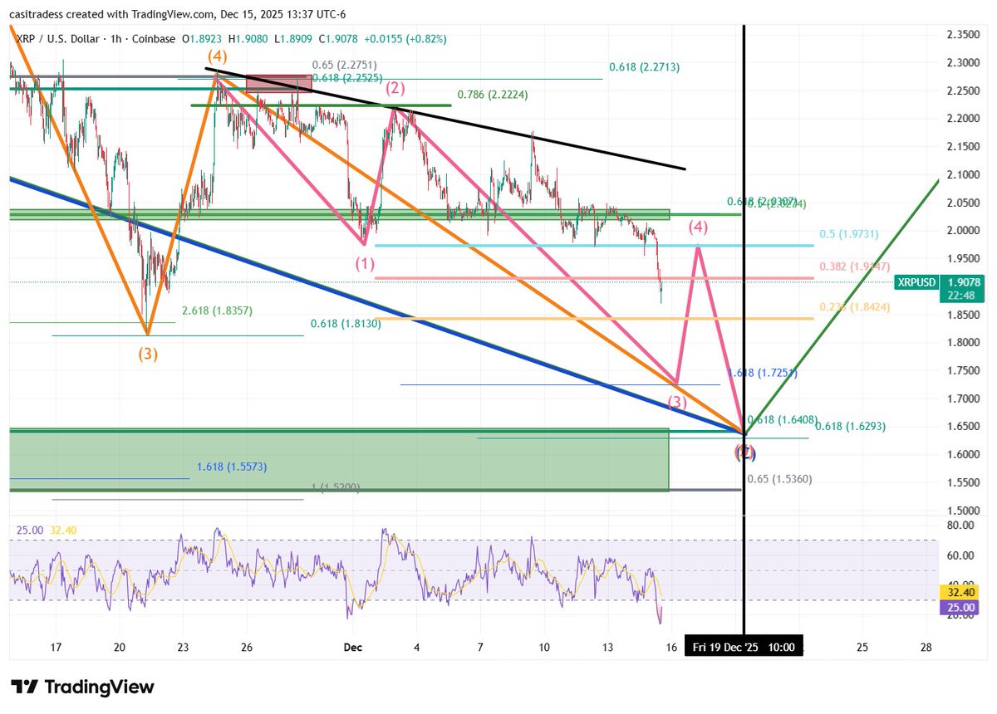Select the 1.618 (1.7251) extension label
This screenshot has height=714, width=997.
pos(762,374)
